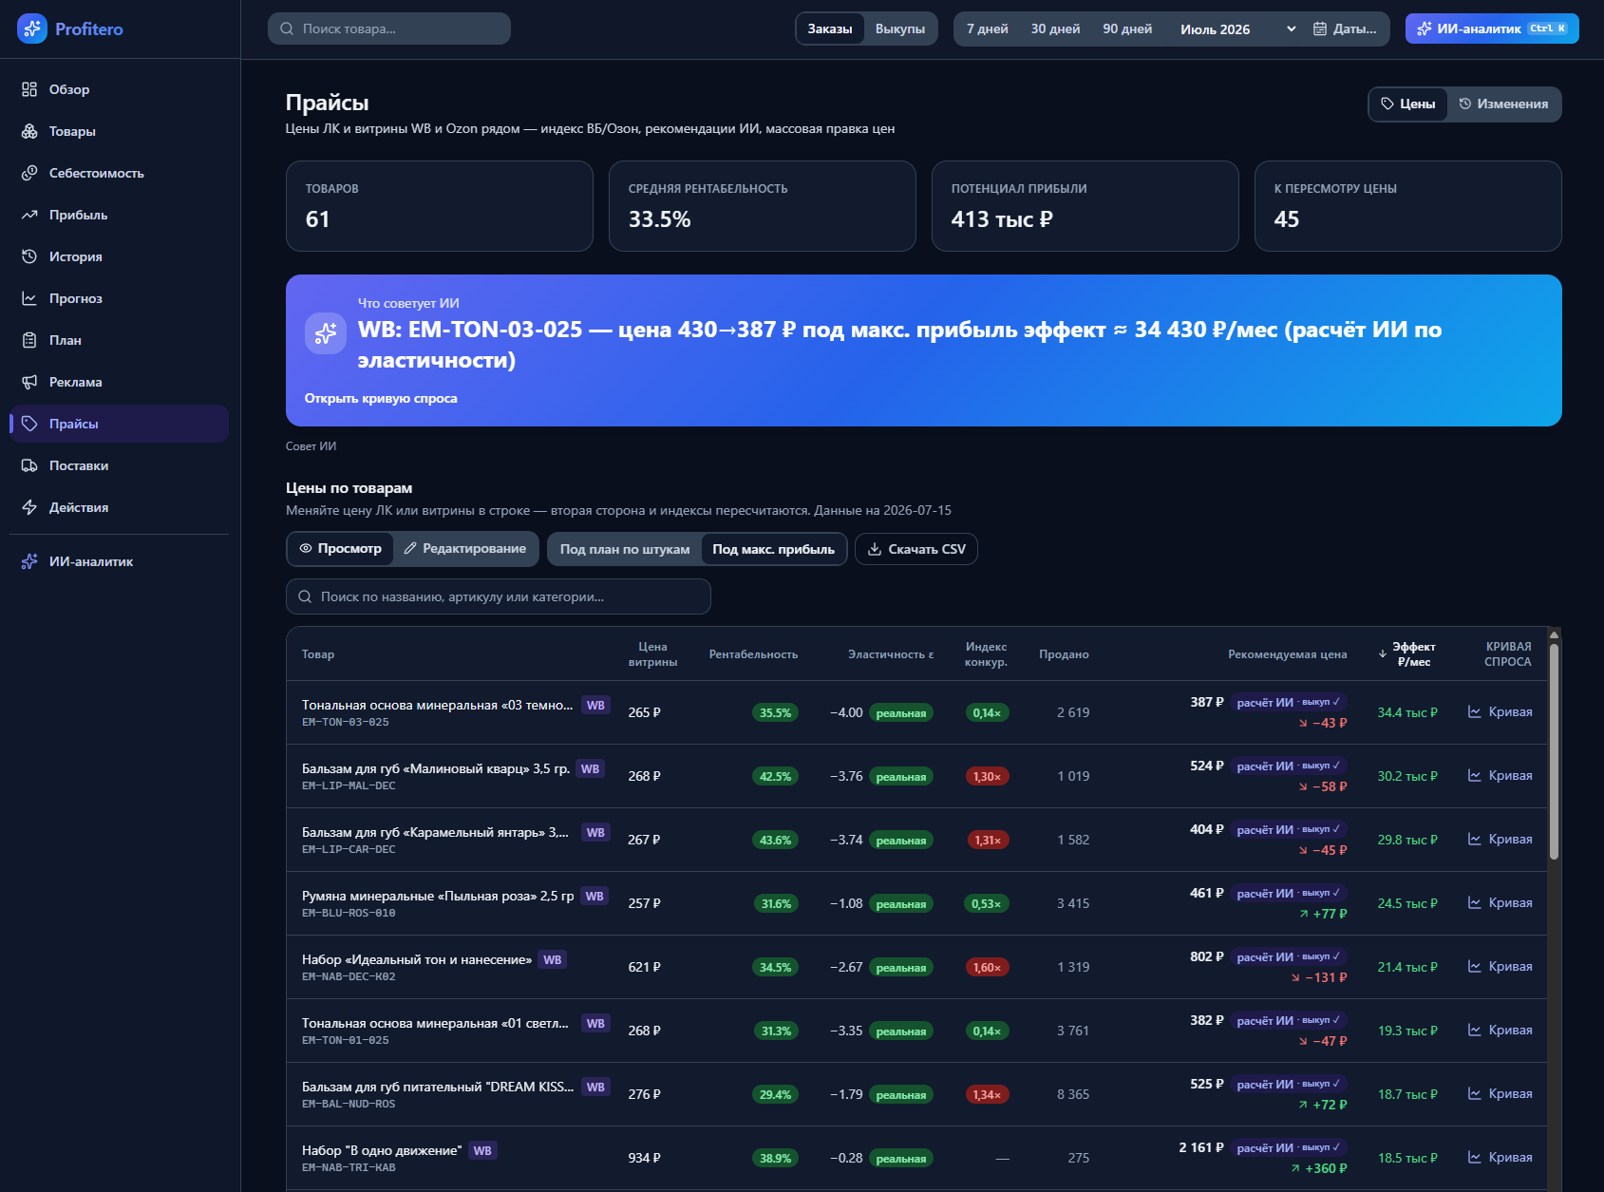Open ИИ-аналитик from sidebar
This screenshot has height=1192, width=1604.
click(x=119, y=561)
